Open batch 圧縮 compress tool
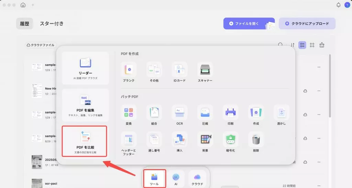 205,115
